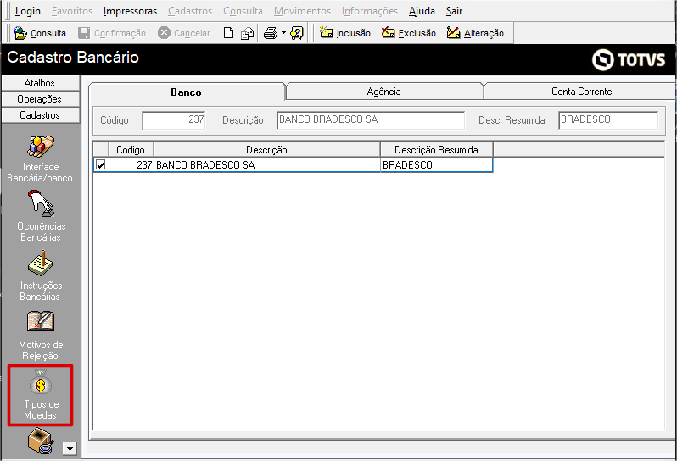
Task: Switch to the Agência tab
Action: coord(383,92)
